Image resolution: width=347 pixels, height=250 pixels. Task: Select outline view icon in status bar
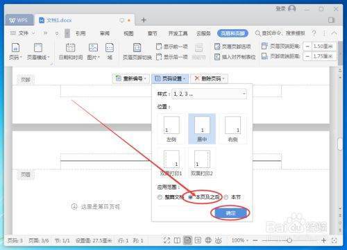(x=198, y=240)
